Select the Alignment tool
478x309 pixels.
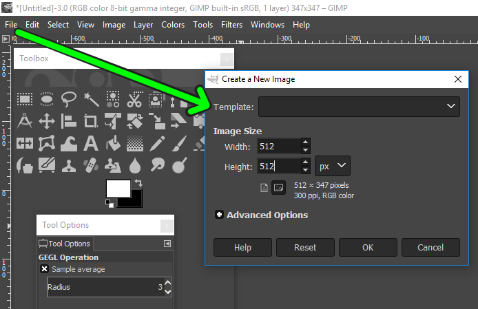coord(69,121)
